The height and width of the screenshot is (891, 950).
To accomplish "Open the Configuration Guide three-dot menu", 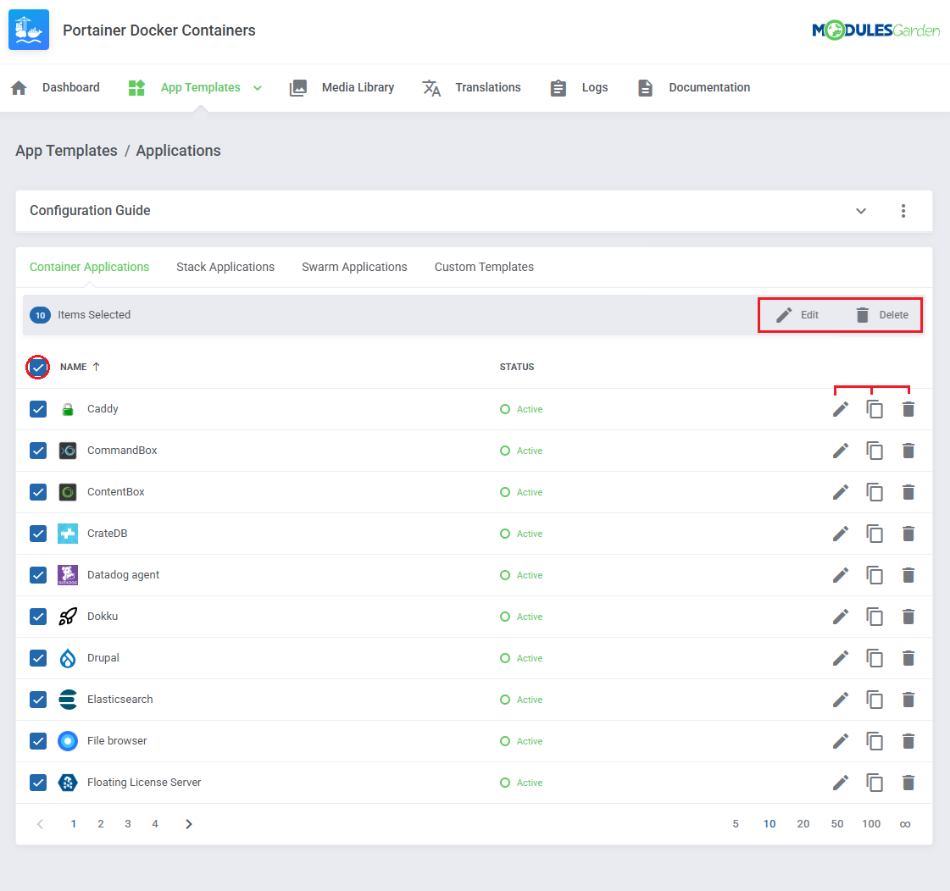I will click(x=903, y=211).
